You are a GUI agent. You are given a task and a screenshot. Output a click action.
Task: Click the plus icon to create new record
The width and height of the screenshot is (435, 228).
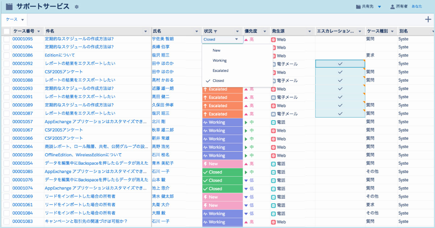click(428, 20)
